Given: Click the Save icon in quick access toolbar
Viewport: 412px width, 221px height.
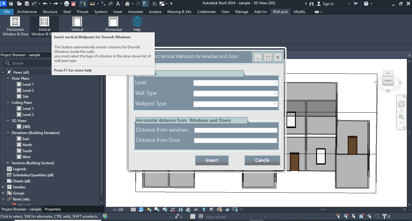Looking at the screenshot, I should pos(27,4).
